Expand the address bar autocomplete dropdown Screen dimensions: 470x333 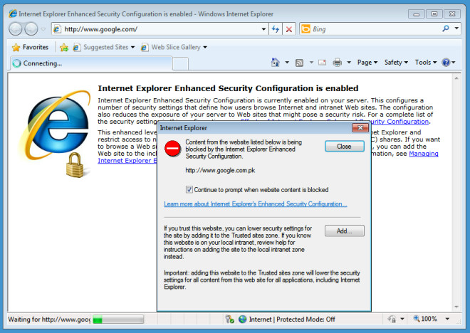(263, 29)
